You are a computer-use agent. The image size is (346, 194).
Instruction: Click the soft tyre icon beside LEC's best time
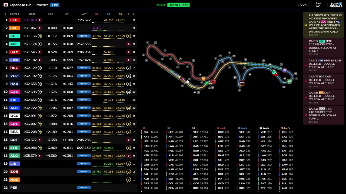[x=40, y=20]
